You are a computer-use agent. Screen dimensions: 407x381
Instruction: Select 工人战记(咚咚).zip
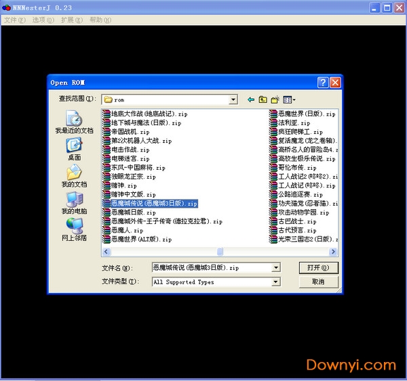pos(303,185)
